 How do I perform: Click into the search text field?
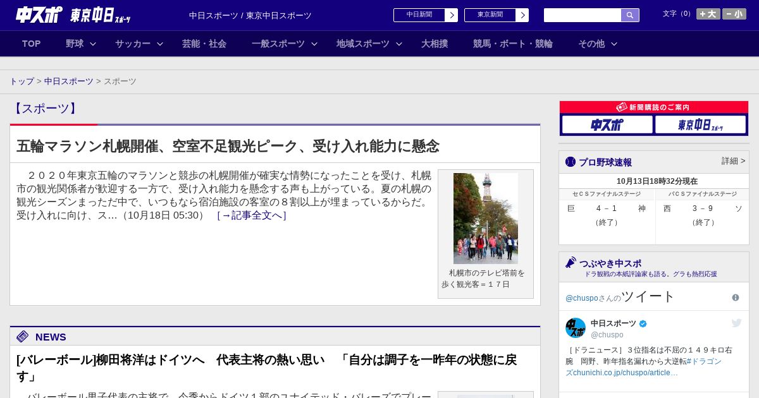click(x=582, y=15)
